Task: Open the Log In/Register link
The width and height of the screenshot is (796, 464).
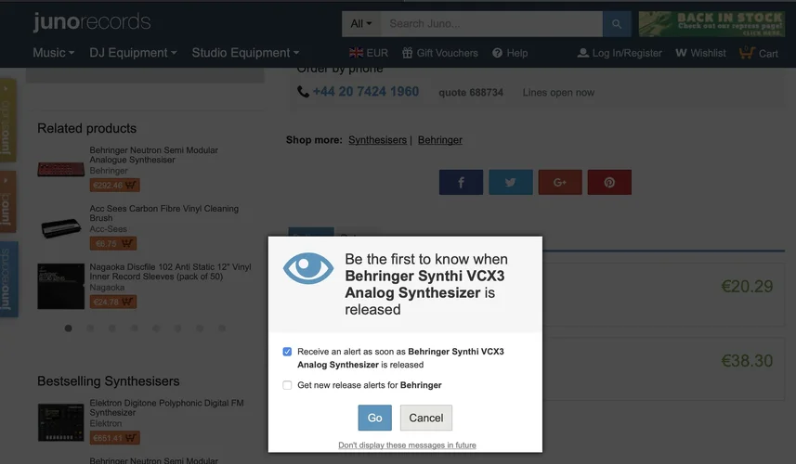Action: (627, 53)
